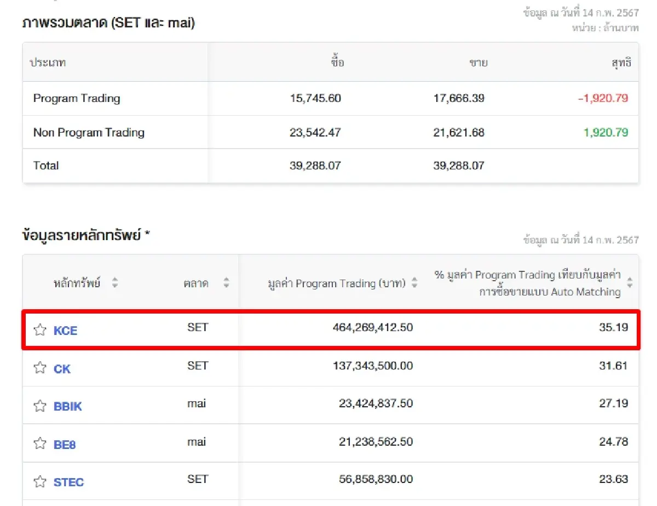The width and height of the screenshot is (657, 506).
Task: Click the KCE value 464,269,412.50
Action: coord(372,328)
